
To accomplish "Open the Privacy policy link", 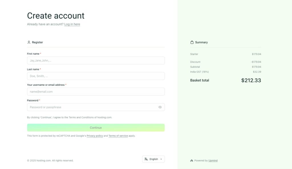I will 95,136.
